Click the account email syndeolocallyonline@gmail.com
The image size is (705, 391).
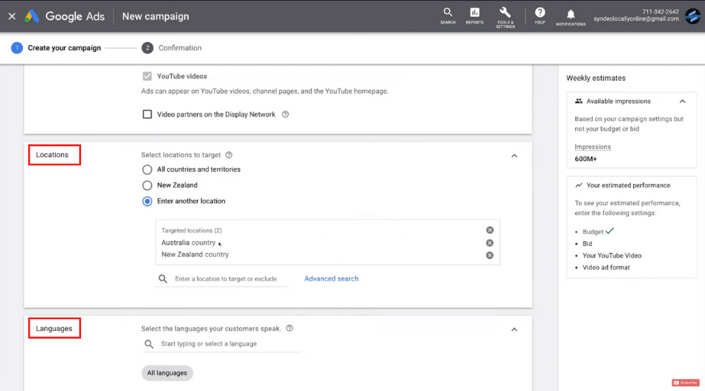[x=636, y=19]
